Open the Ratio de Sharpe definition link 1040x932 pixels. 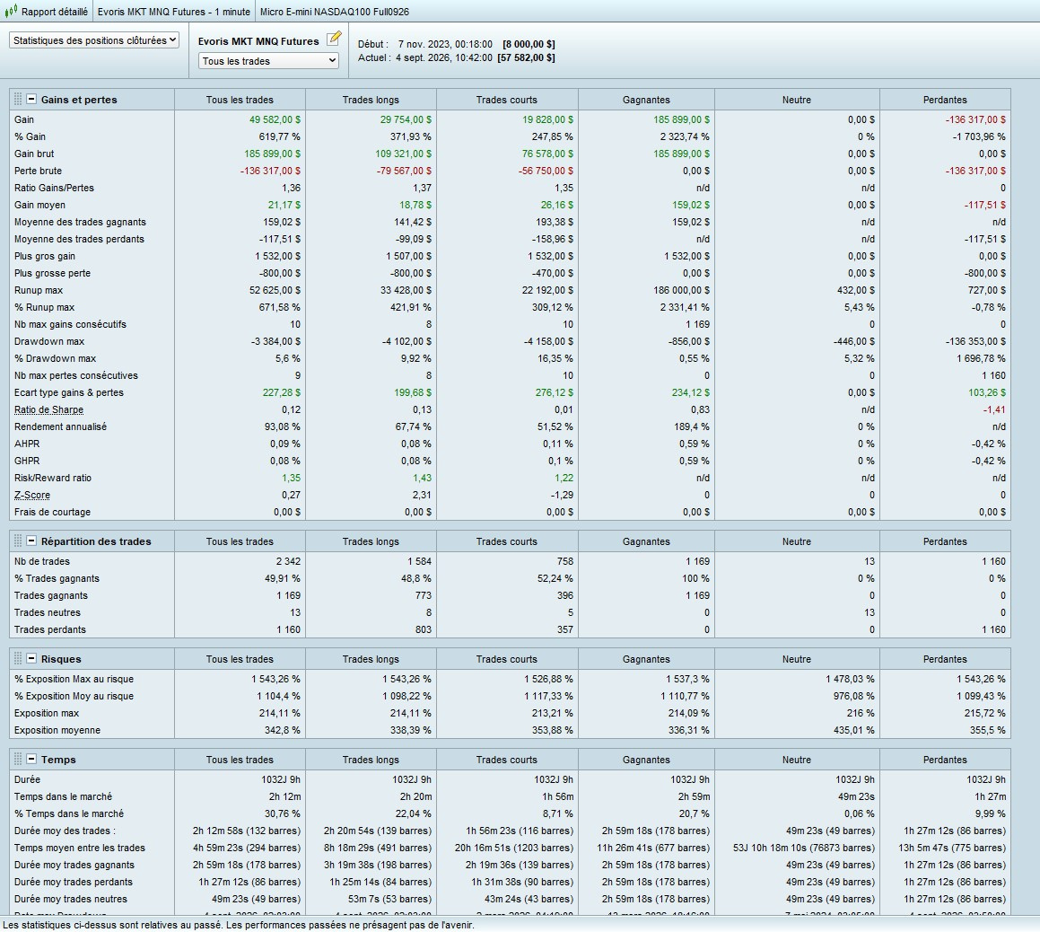coord(49,409)
